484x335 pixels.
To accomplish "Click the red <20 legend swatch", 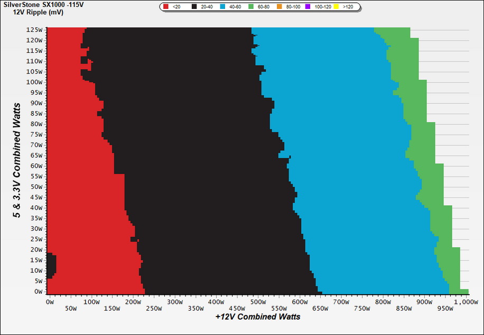I will 166,6.
